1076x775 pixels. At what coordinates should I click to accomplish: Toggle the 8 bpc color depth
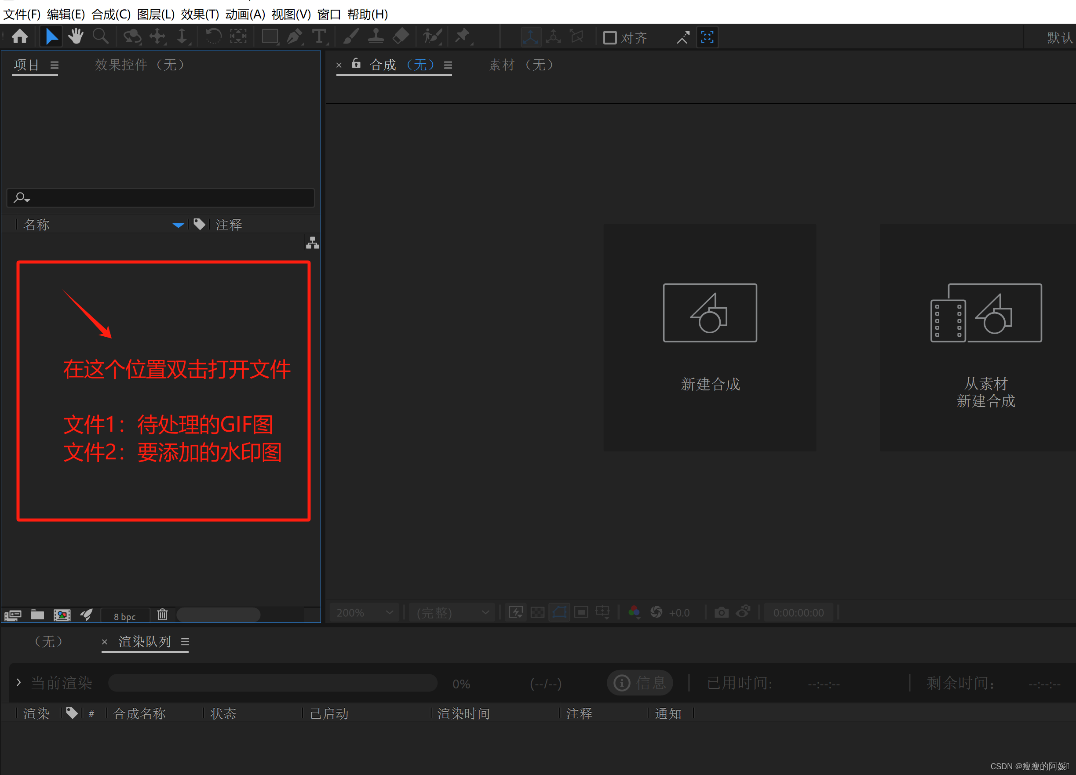click(125, 616)
